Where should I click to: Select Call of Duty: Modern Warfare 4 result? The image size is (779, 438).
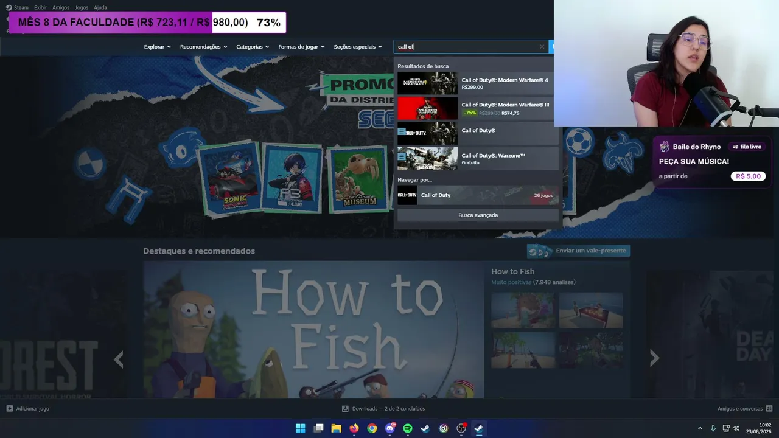point(478,83)
